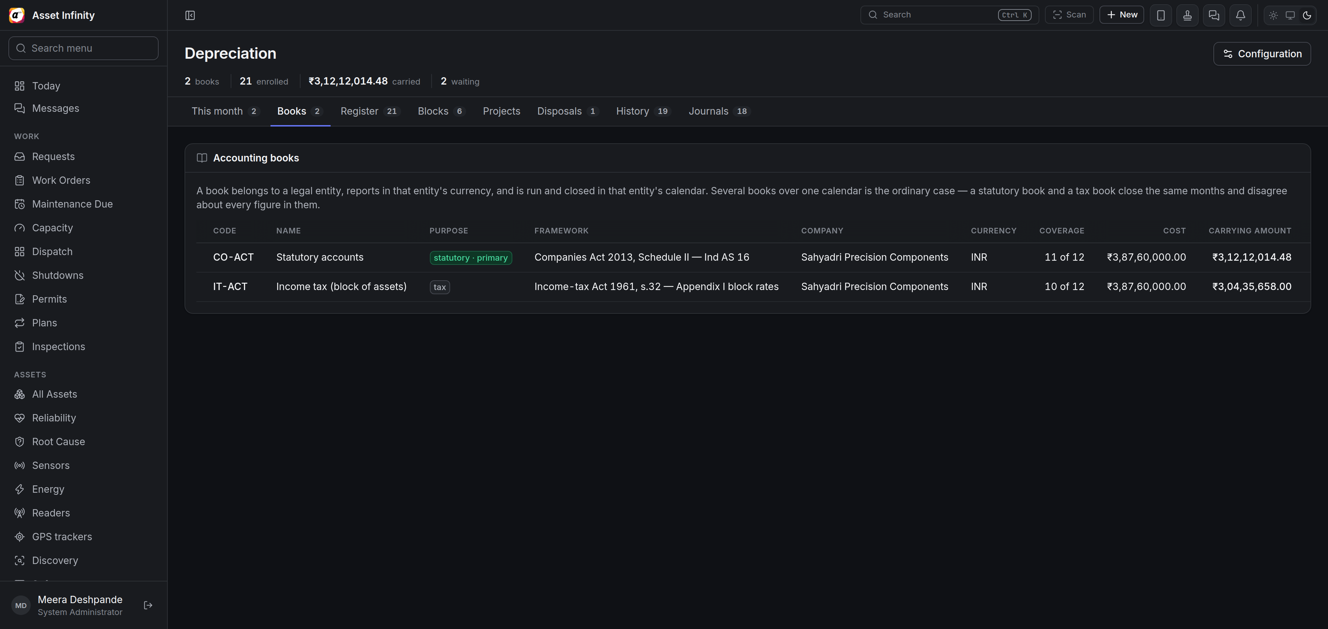Switch to the Journals tab
The image size is (1328, 629).
[x=720, y=111]
